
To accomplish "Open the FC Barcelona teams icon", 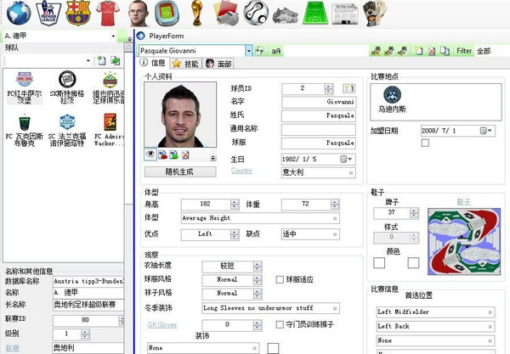I will [77, 14].
